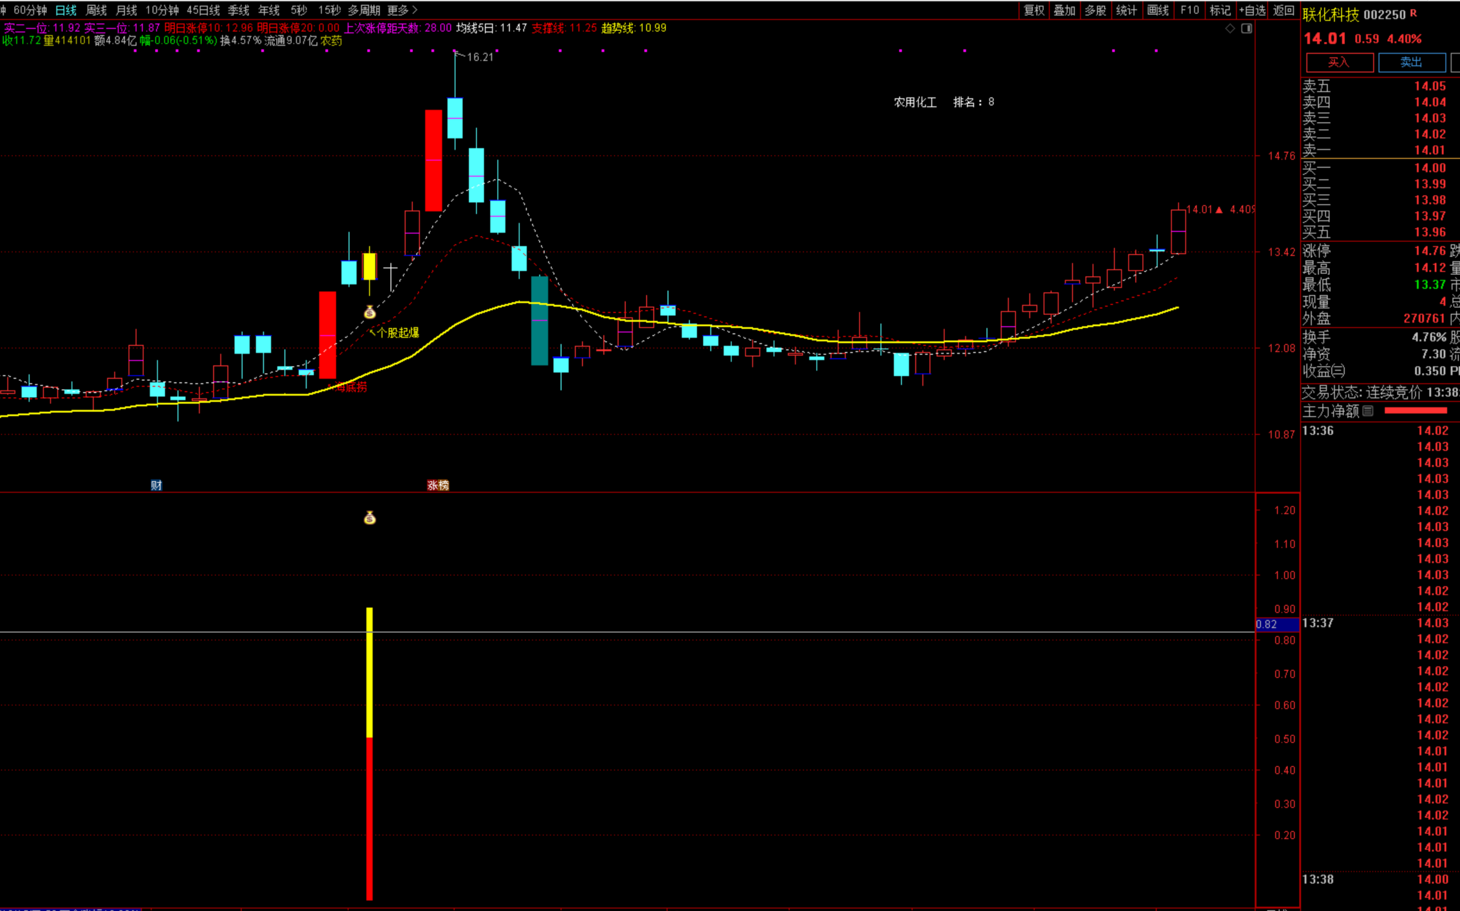Viewport: 1460px width, 911px height.
Task: Open the 复权 adjustment menu
Action: tap(1034, 10)
